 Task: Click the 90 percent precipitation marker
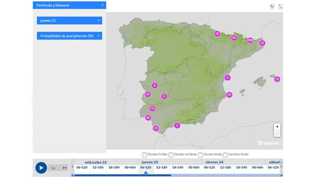point(148,118)
